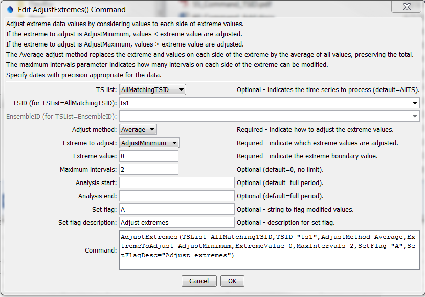Expand the disabled EnsembleID dropdown
425x297 pixels.
coord(414,117)
